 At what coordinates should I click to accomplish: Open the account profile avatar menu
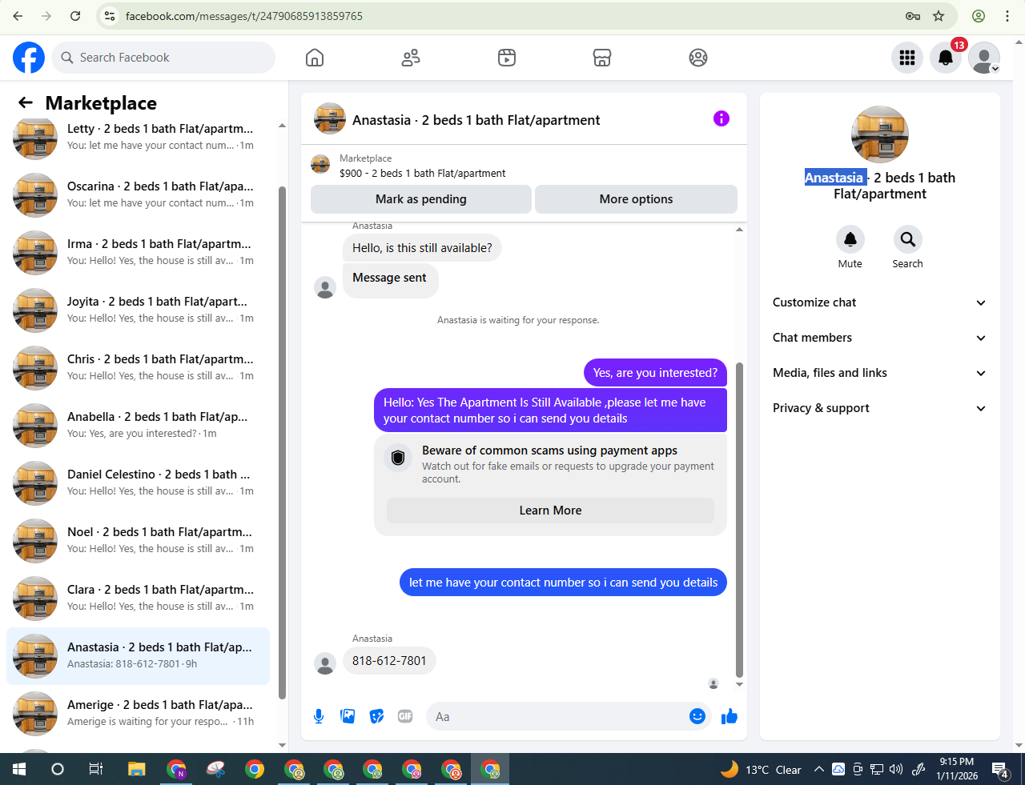click(984, 58)
